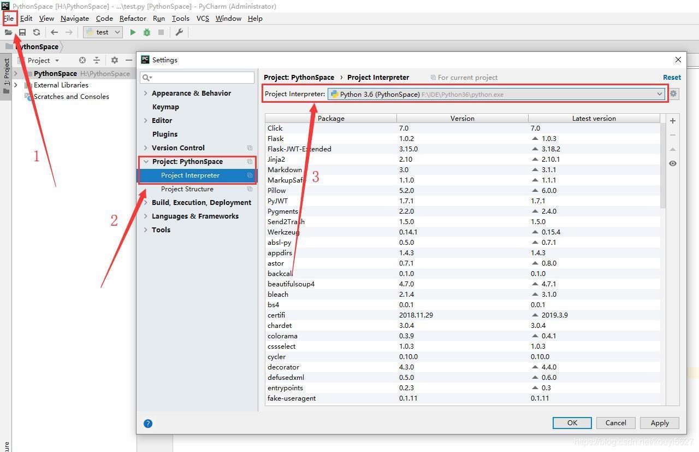
Task: Collapse the Project: PythonSpace section
Action: click(x=146, y=162)
